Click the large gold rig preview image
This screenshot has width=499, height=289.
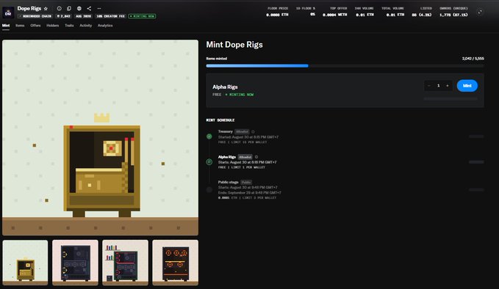point(100,137)
